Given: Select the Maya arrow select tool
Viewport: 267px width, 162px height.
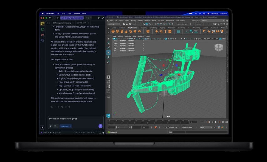Looking at the screenshot, I should coord(108,39).
